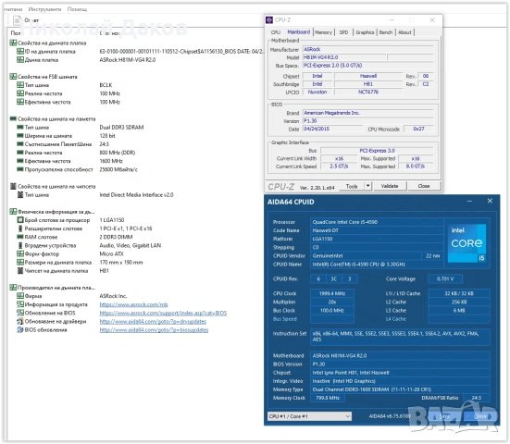The height and width of the screenshot is (444, 510).
Task: Click the CPU-Z app icon in title bar
Action: pyautogui.click(x=269, y=20)
